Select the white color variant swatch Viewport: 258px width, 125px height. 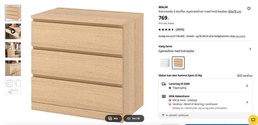165,63
